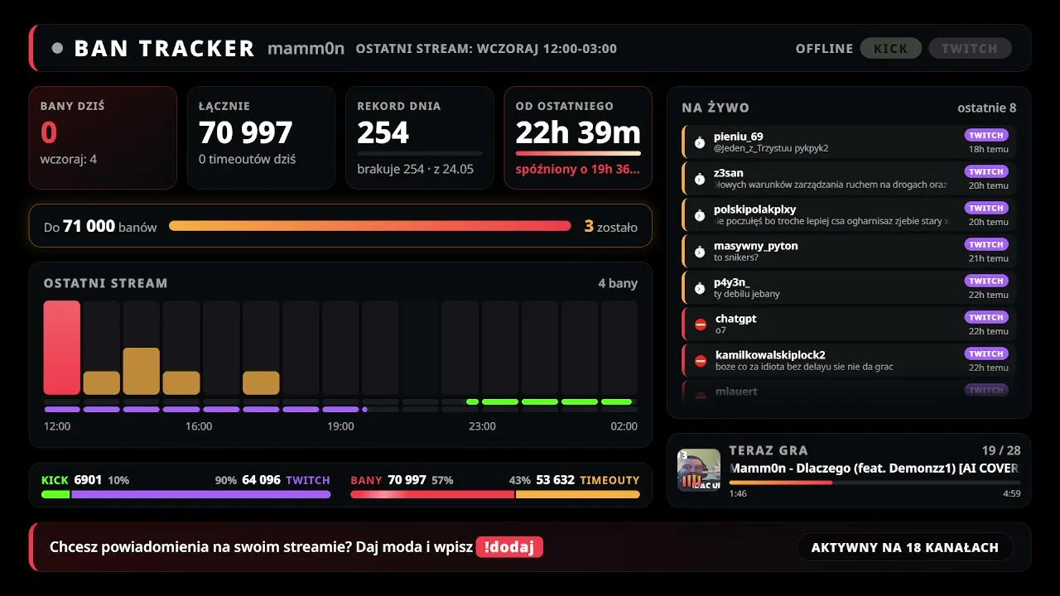Click the stopwatch icon next to polskipolakplxy
The height and width of the screenshot is (596, 1060).
pyautogui.click(x=700, y=215)
